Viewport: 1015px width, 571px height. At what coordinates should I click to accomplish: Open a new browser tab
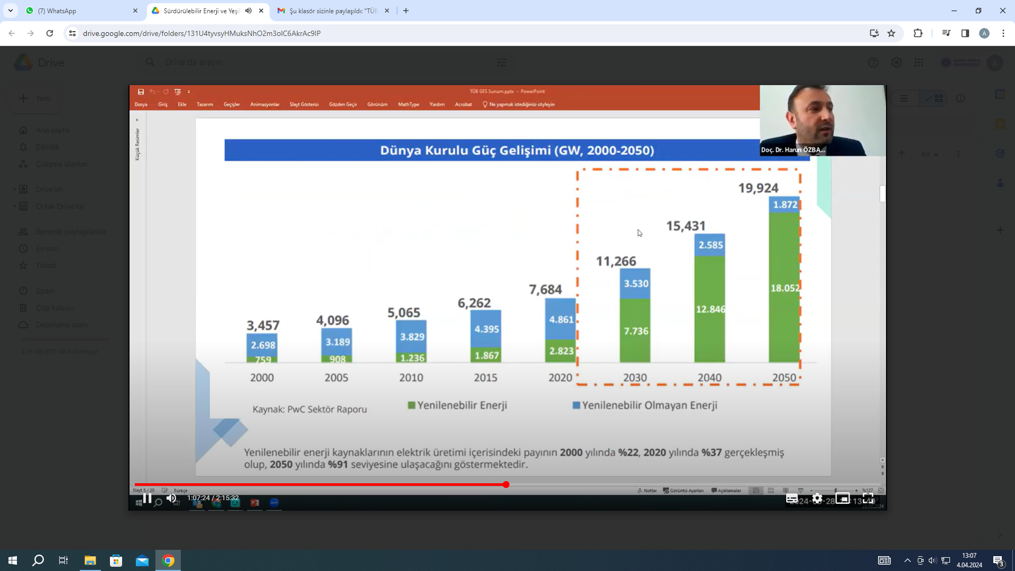pyautogui.click(x=406, y=11)
